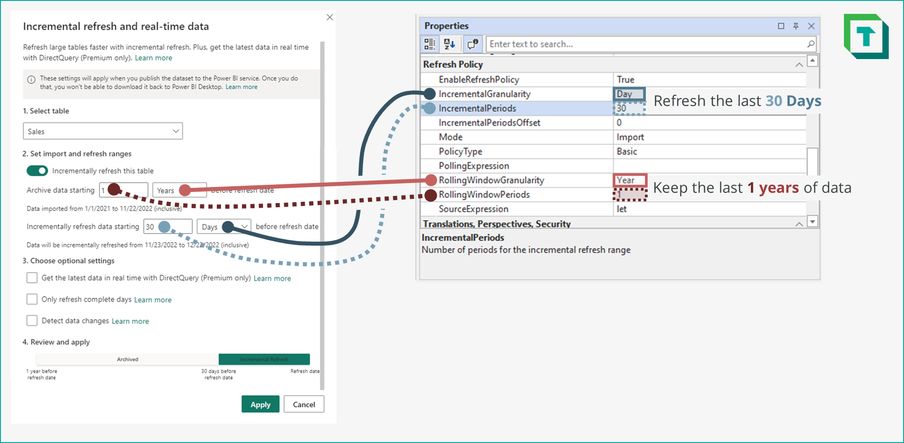The height and width of the screenshot is (443, 904).
Task: Check 'Only refresh complete days'
Action: [32, 299]
